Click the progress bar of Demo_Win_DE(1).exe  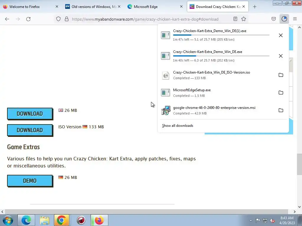[221, 35]
